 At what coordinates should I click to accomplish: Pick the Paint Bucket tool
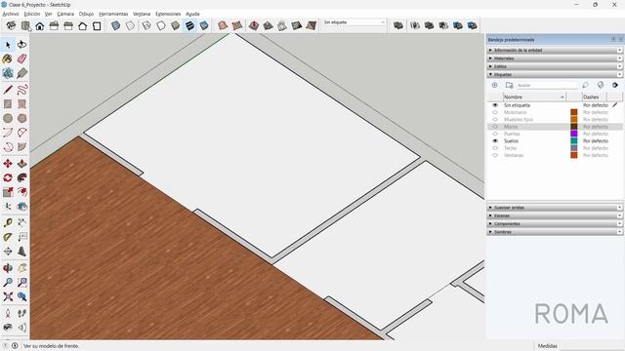[8, 58]
